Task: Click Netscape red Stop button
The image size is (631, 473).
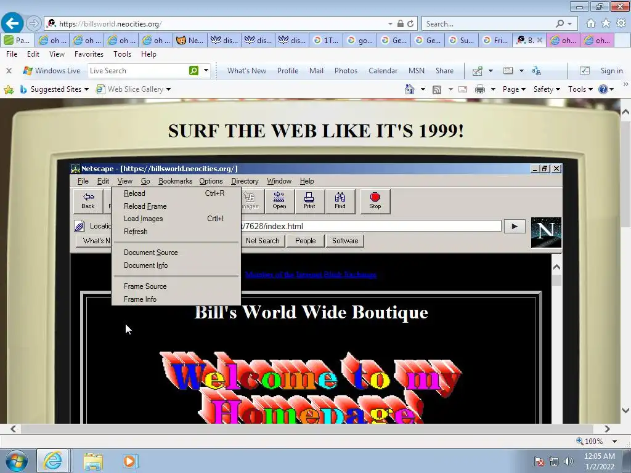Action: pyautogui.click(x=375, y=201)
